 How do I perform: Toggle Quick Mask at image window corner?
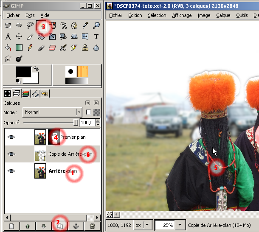(110, 215)
